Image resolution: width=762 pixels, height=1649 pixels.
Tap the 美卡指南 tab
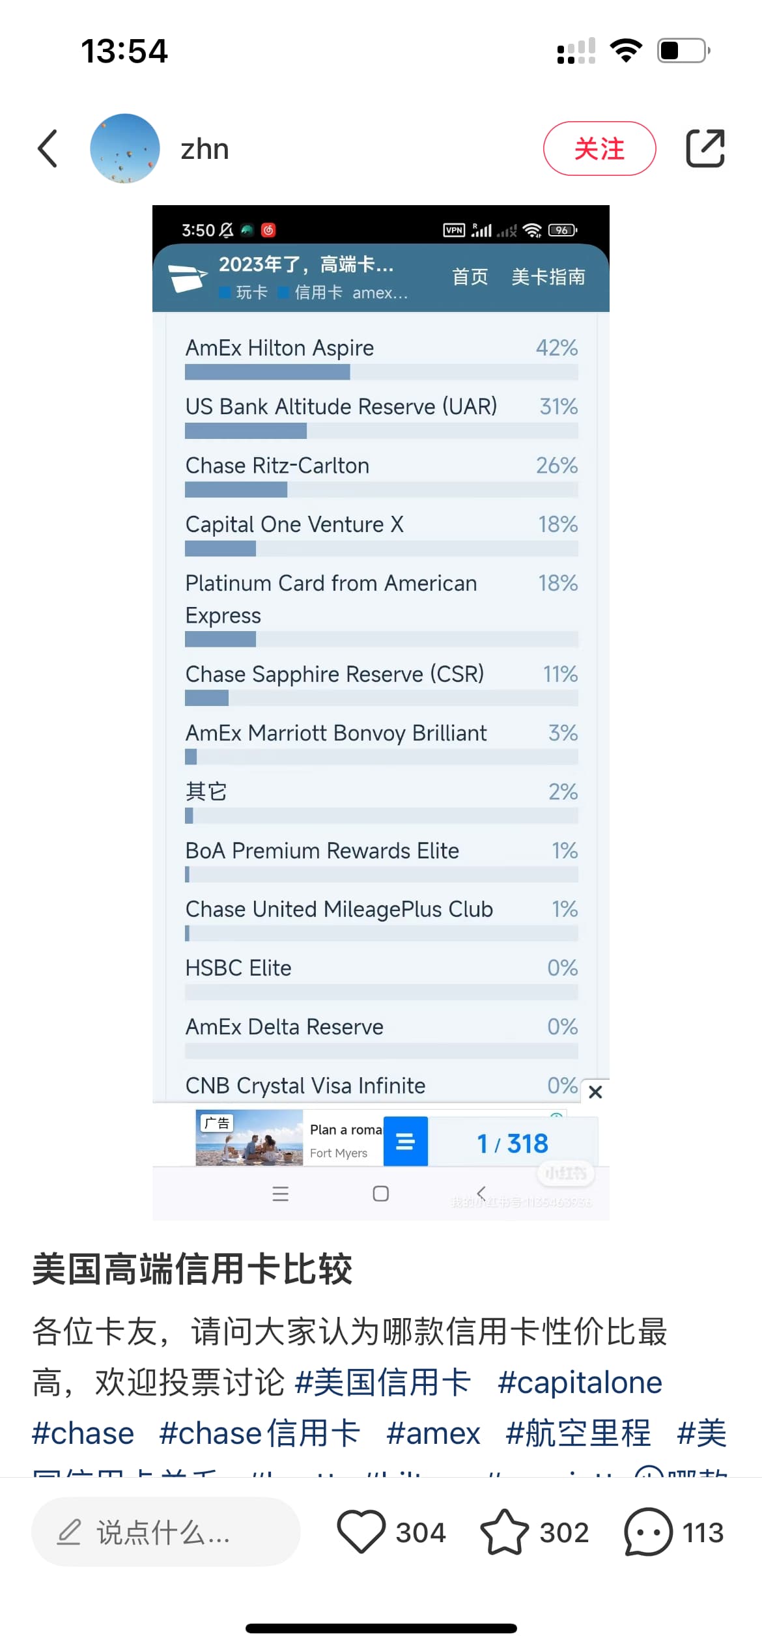pos(548,277)
